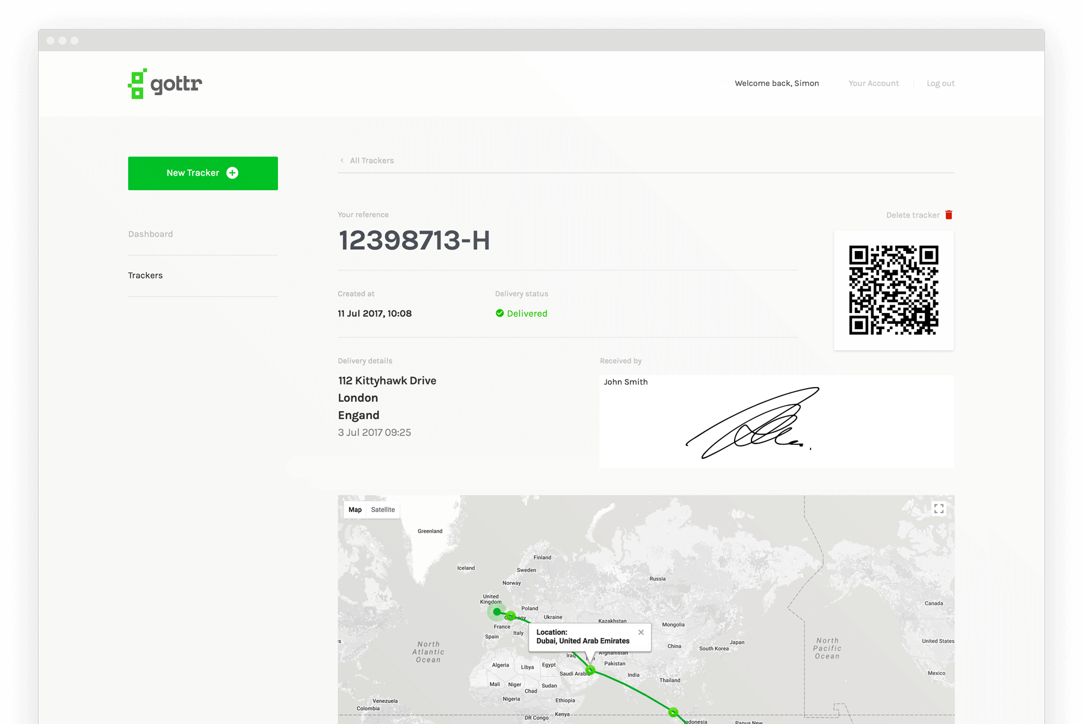Click the created date 11 Jul 2017, 10:08
This screenshot has height=724, width=1083.
click(x=375, y=314)
